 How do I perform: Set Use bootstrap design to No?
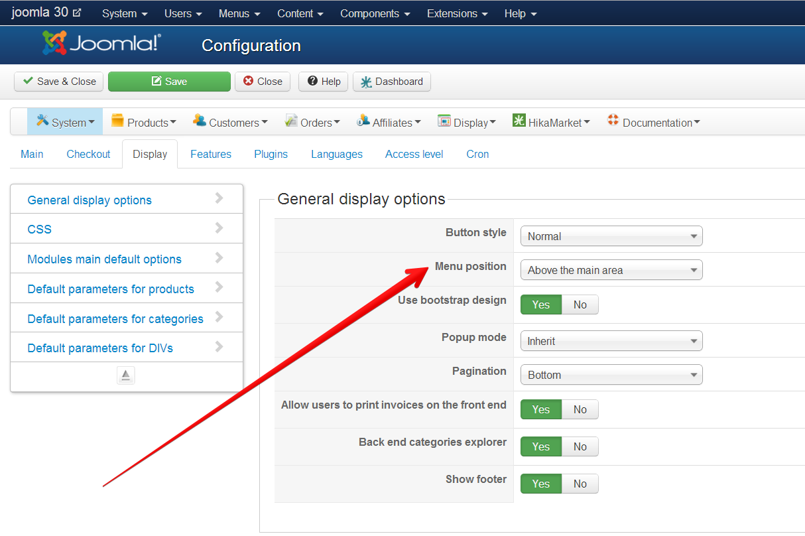580,304
